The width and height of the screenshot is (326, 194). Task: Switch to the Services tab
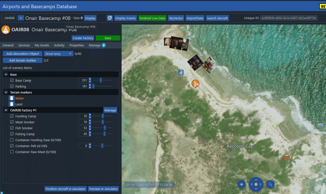(x=24, y=45)
